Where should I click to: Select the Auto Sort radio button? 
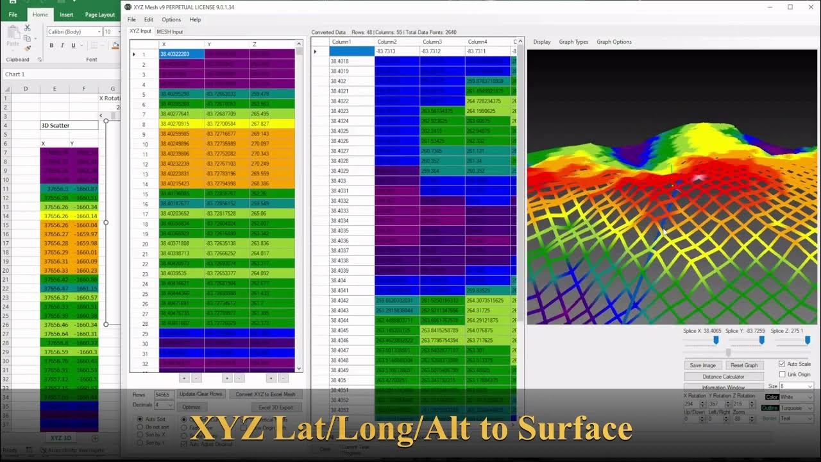(x=140, y=419)
